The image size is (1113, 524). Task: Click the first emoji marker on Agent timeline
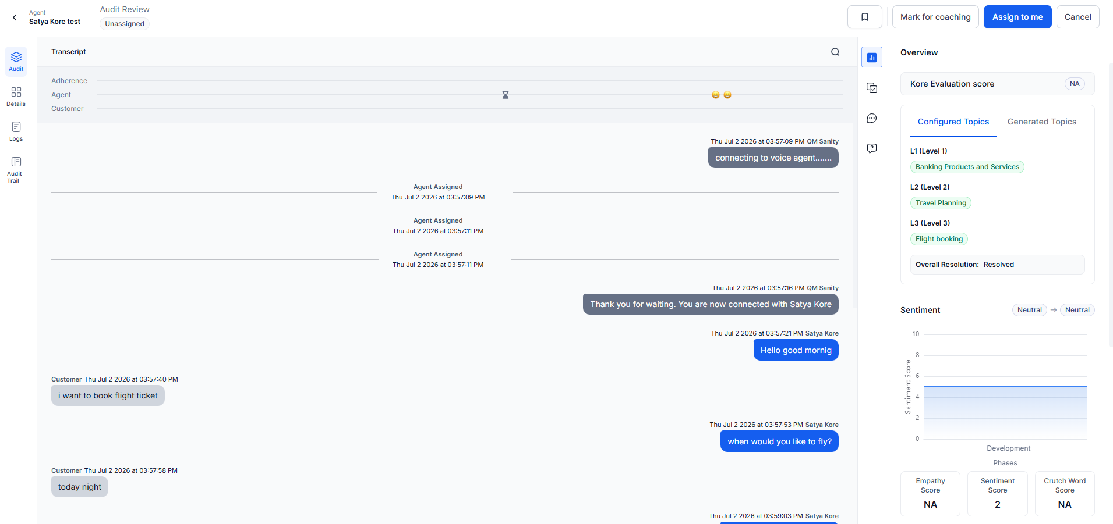coord(716,95)
